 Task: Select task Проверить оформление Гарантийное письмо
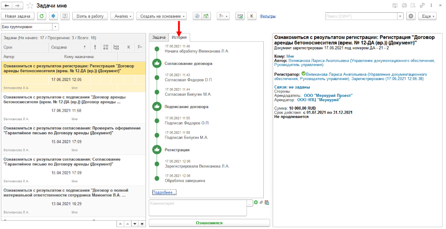point(73,139)
